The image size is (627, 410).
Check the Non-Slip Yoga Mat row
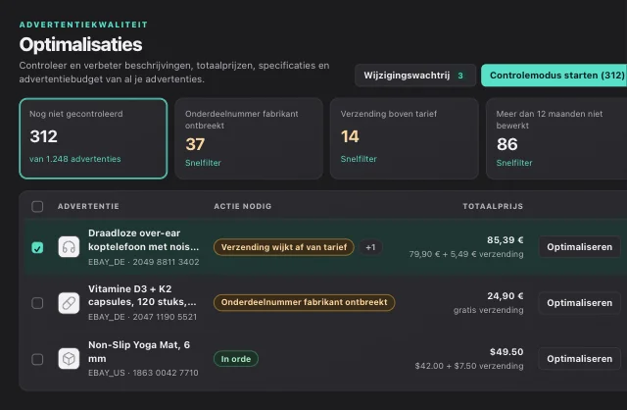point(37,359)
